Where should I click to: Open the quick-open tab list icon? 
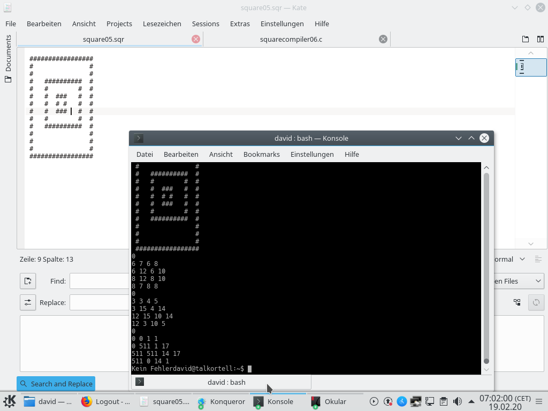click(526, 39)
